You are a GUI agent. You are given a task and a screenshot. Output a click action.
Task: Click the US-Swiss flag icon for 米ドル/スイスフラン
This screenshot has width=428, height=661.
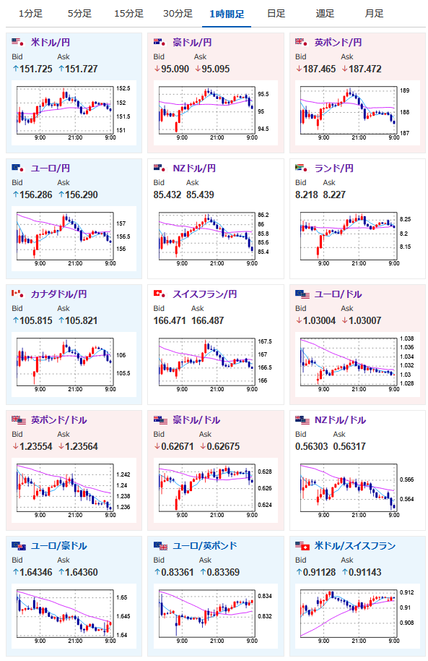(302, 546)
